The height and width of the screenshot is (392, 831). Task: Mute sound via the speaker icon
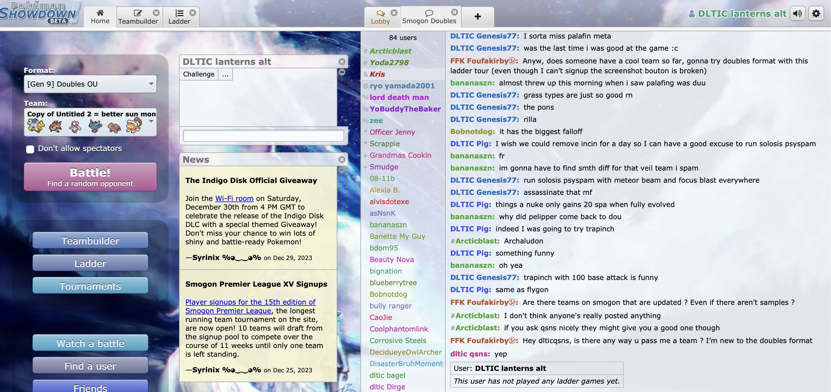click(797, 14)
